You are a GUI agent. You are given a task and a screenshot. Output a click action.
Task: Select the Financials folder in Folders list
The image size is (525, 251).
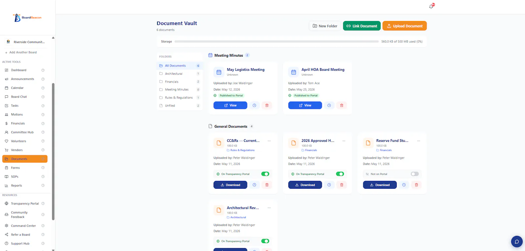click(179, 82)
